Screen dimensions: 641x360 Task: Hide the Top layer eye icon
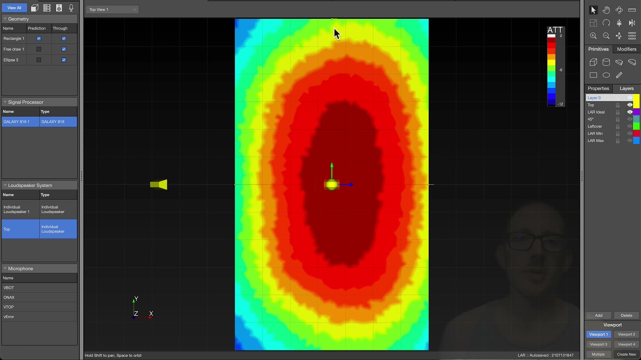[x=630, y=105]
